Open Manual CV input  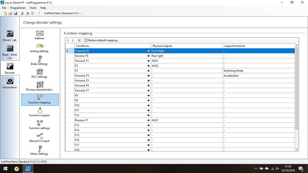coord(40,138)
